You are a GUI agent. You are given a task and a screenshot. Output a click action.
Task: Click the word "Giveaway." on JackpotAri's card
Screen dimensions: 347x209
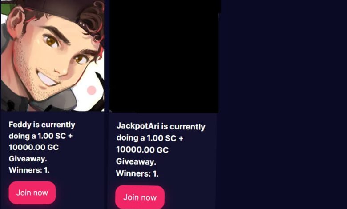pos(136,161)
